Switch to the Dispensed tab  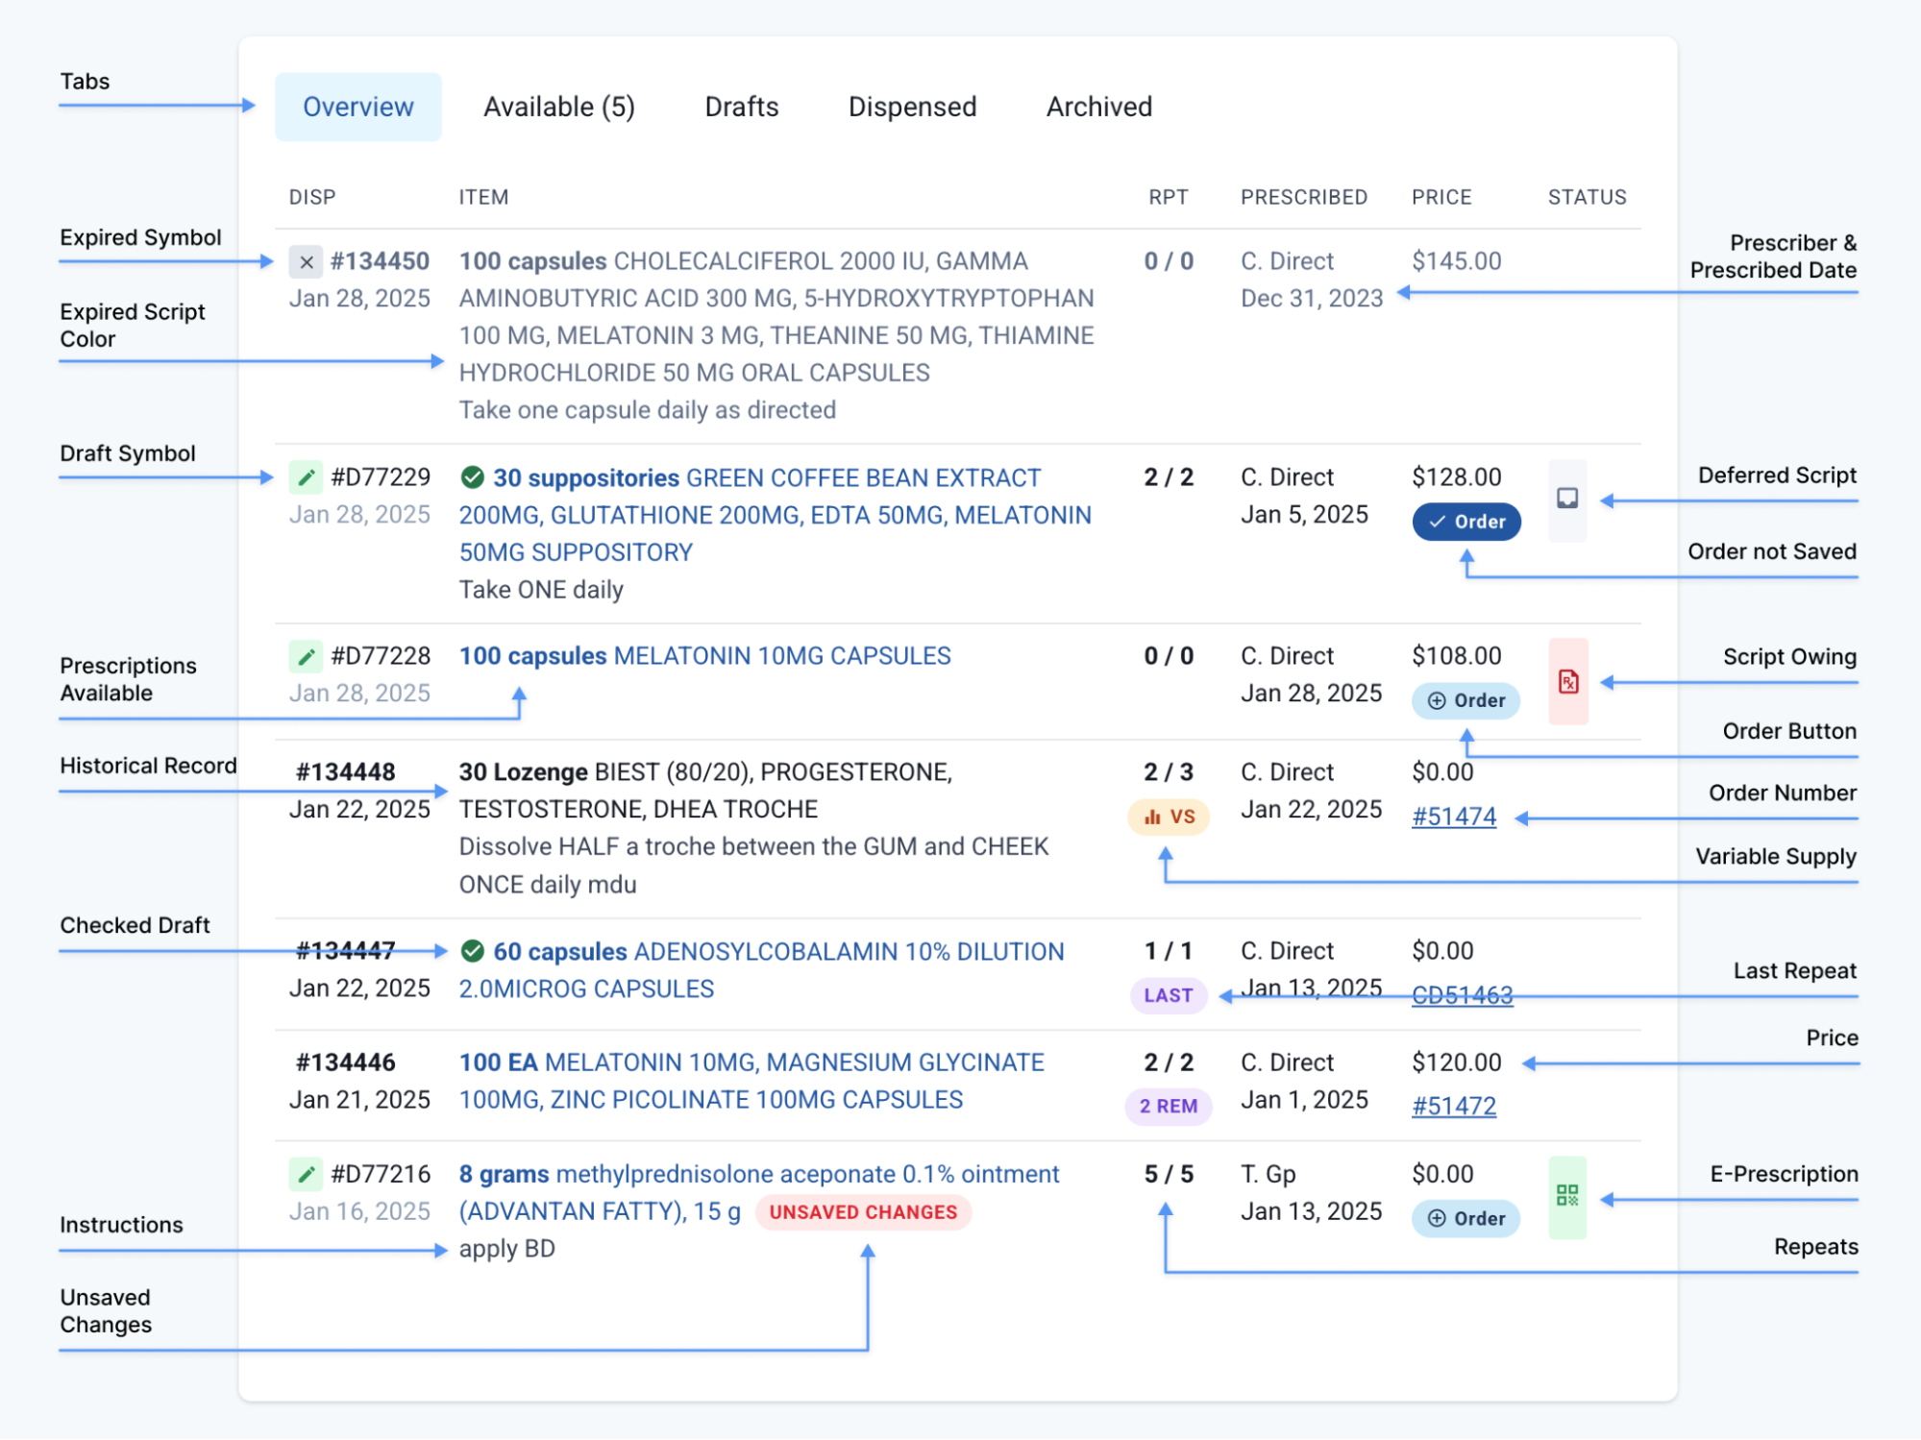tap(910, 107)
